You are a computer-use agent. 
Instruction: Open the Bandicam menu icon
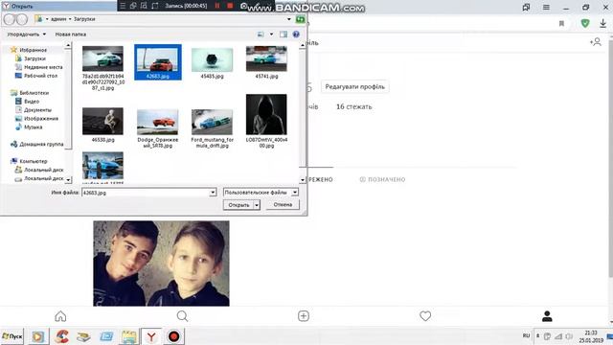click(x=123, y=6)
